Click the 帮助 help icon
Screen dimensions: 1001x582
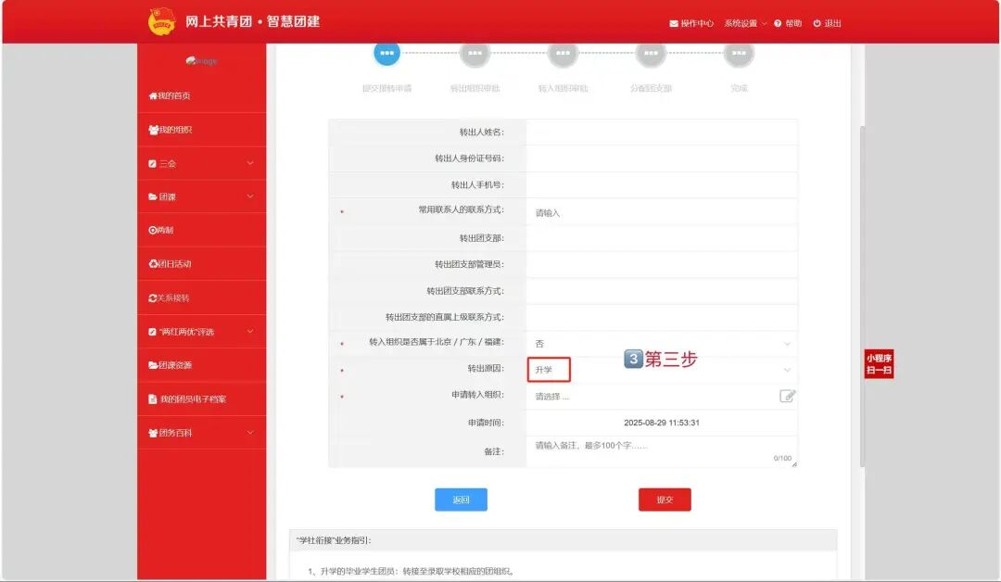point(778,24)
